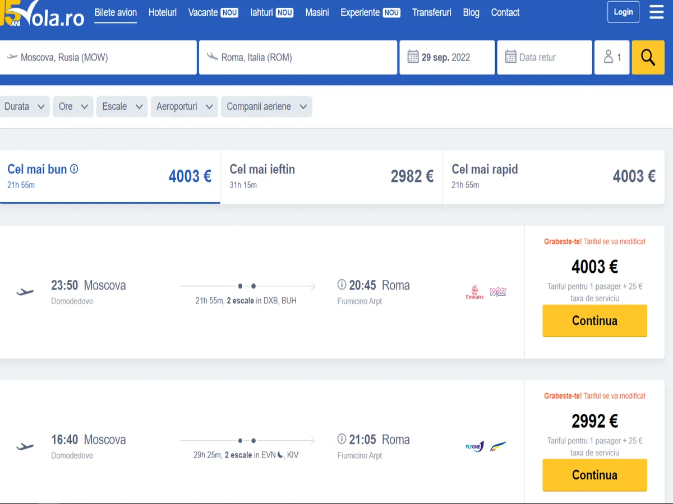Viewport: 673px width, 504px height.
Task: Open the Aeroporturi filter dropdown
Action: click(x=184, y=106)
